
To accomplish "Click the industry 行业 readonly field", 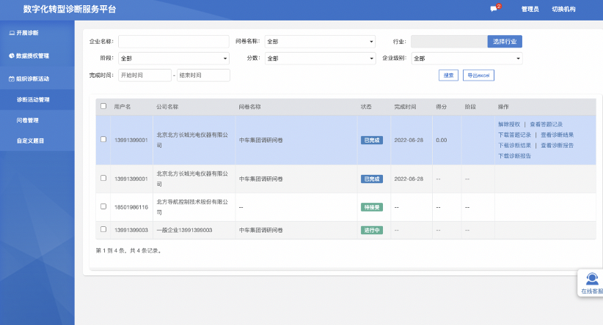I will pos(449,42).
